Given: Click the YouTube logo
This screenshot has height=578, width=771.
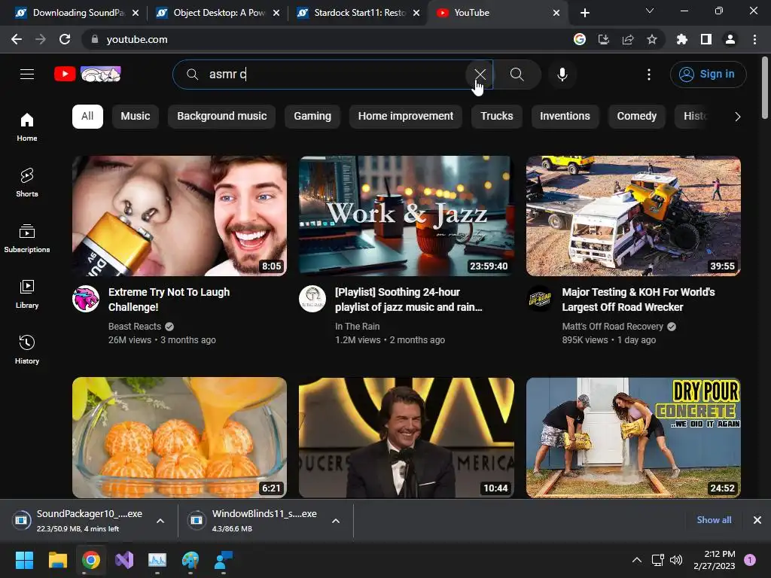Looking at the screenshot, I should tap(87, 75).
